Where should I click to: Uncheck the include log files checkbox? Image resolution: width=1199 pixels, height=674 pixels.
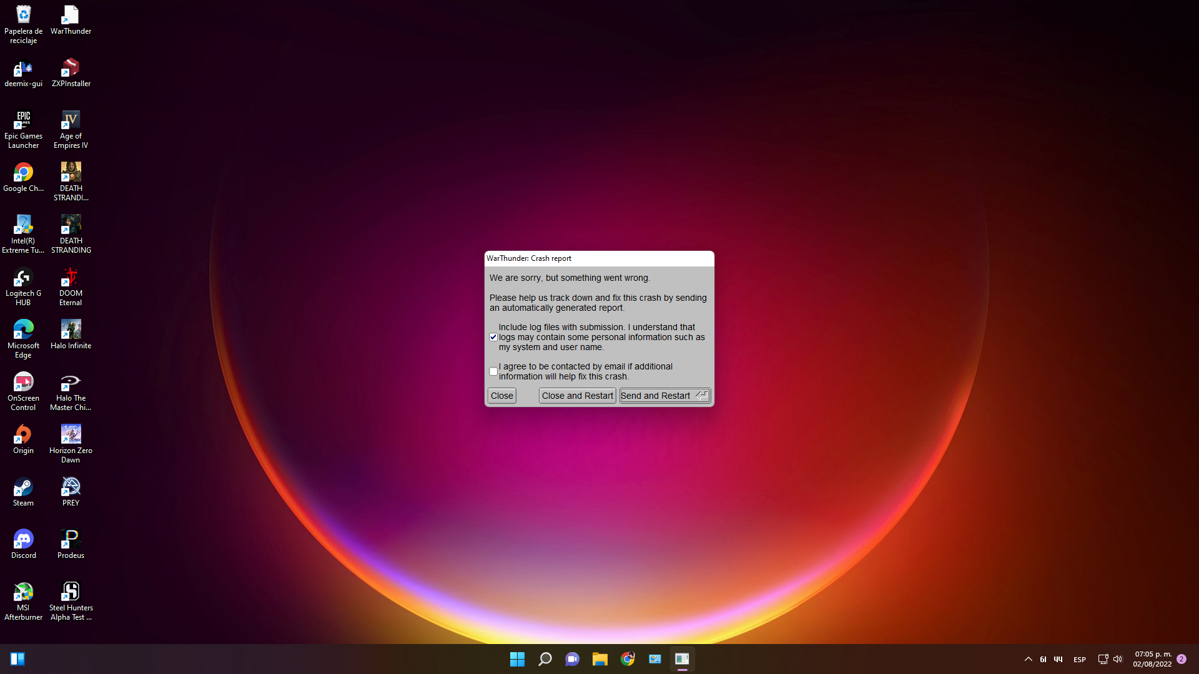tap(493, 337)
